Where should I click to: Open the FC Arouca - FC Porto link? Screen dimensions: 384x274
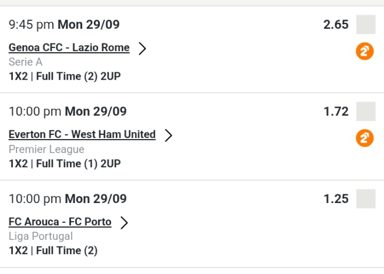tap(60, 222)
